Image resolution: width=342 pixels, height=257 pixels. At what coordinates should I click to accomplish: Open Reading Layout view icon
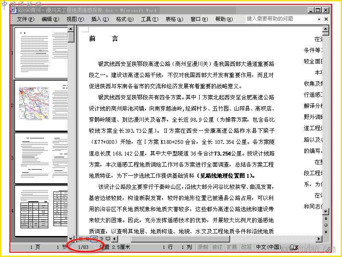(x=108, y=239)
